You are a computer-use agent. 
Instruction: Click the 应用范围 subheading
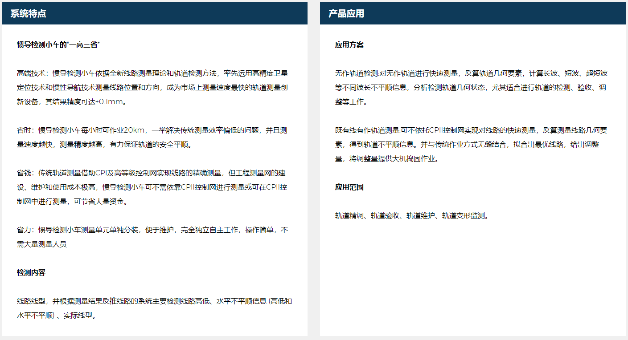click(349, 187)
